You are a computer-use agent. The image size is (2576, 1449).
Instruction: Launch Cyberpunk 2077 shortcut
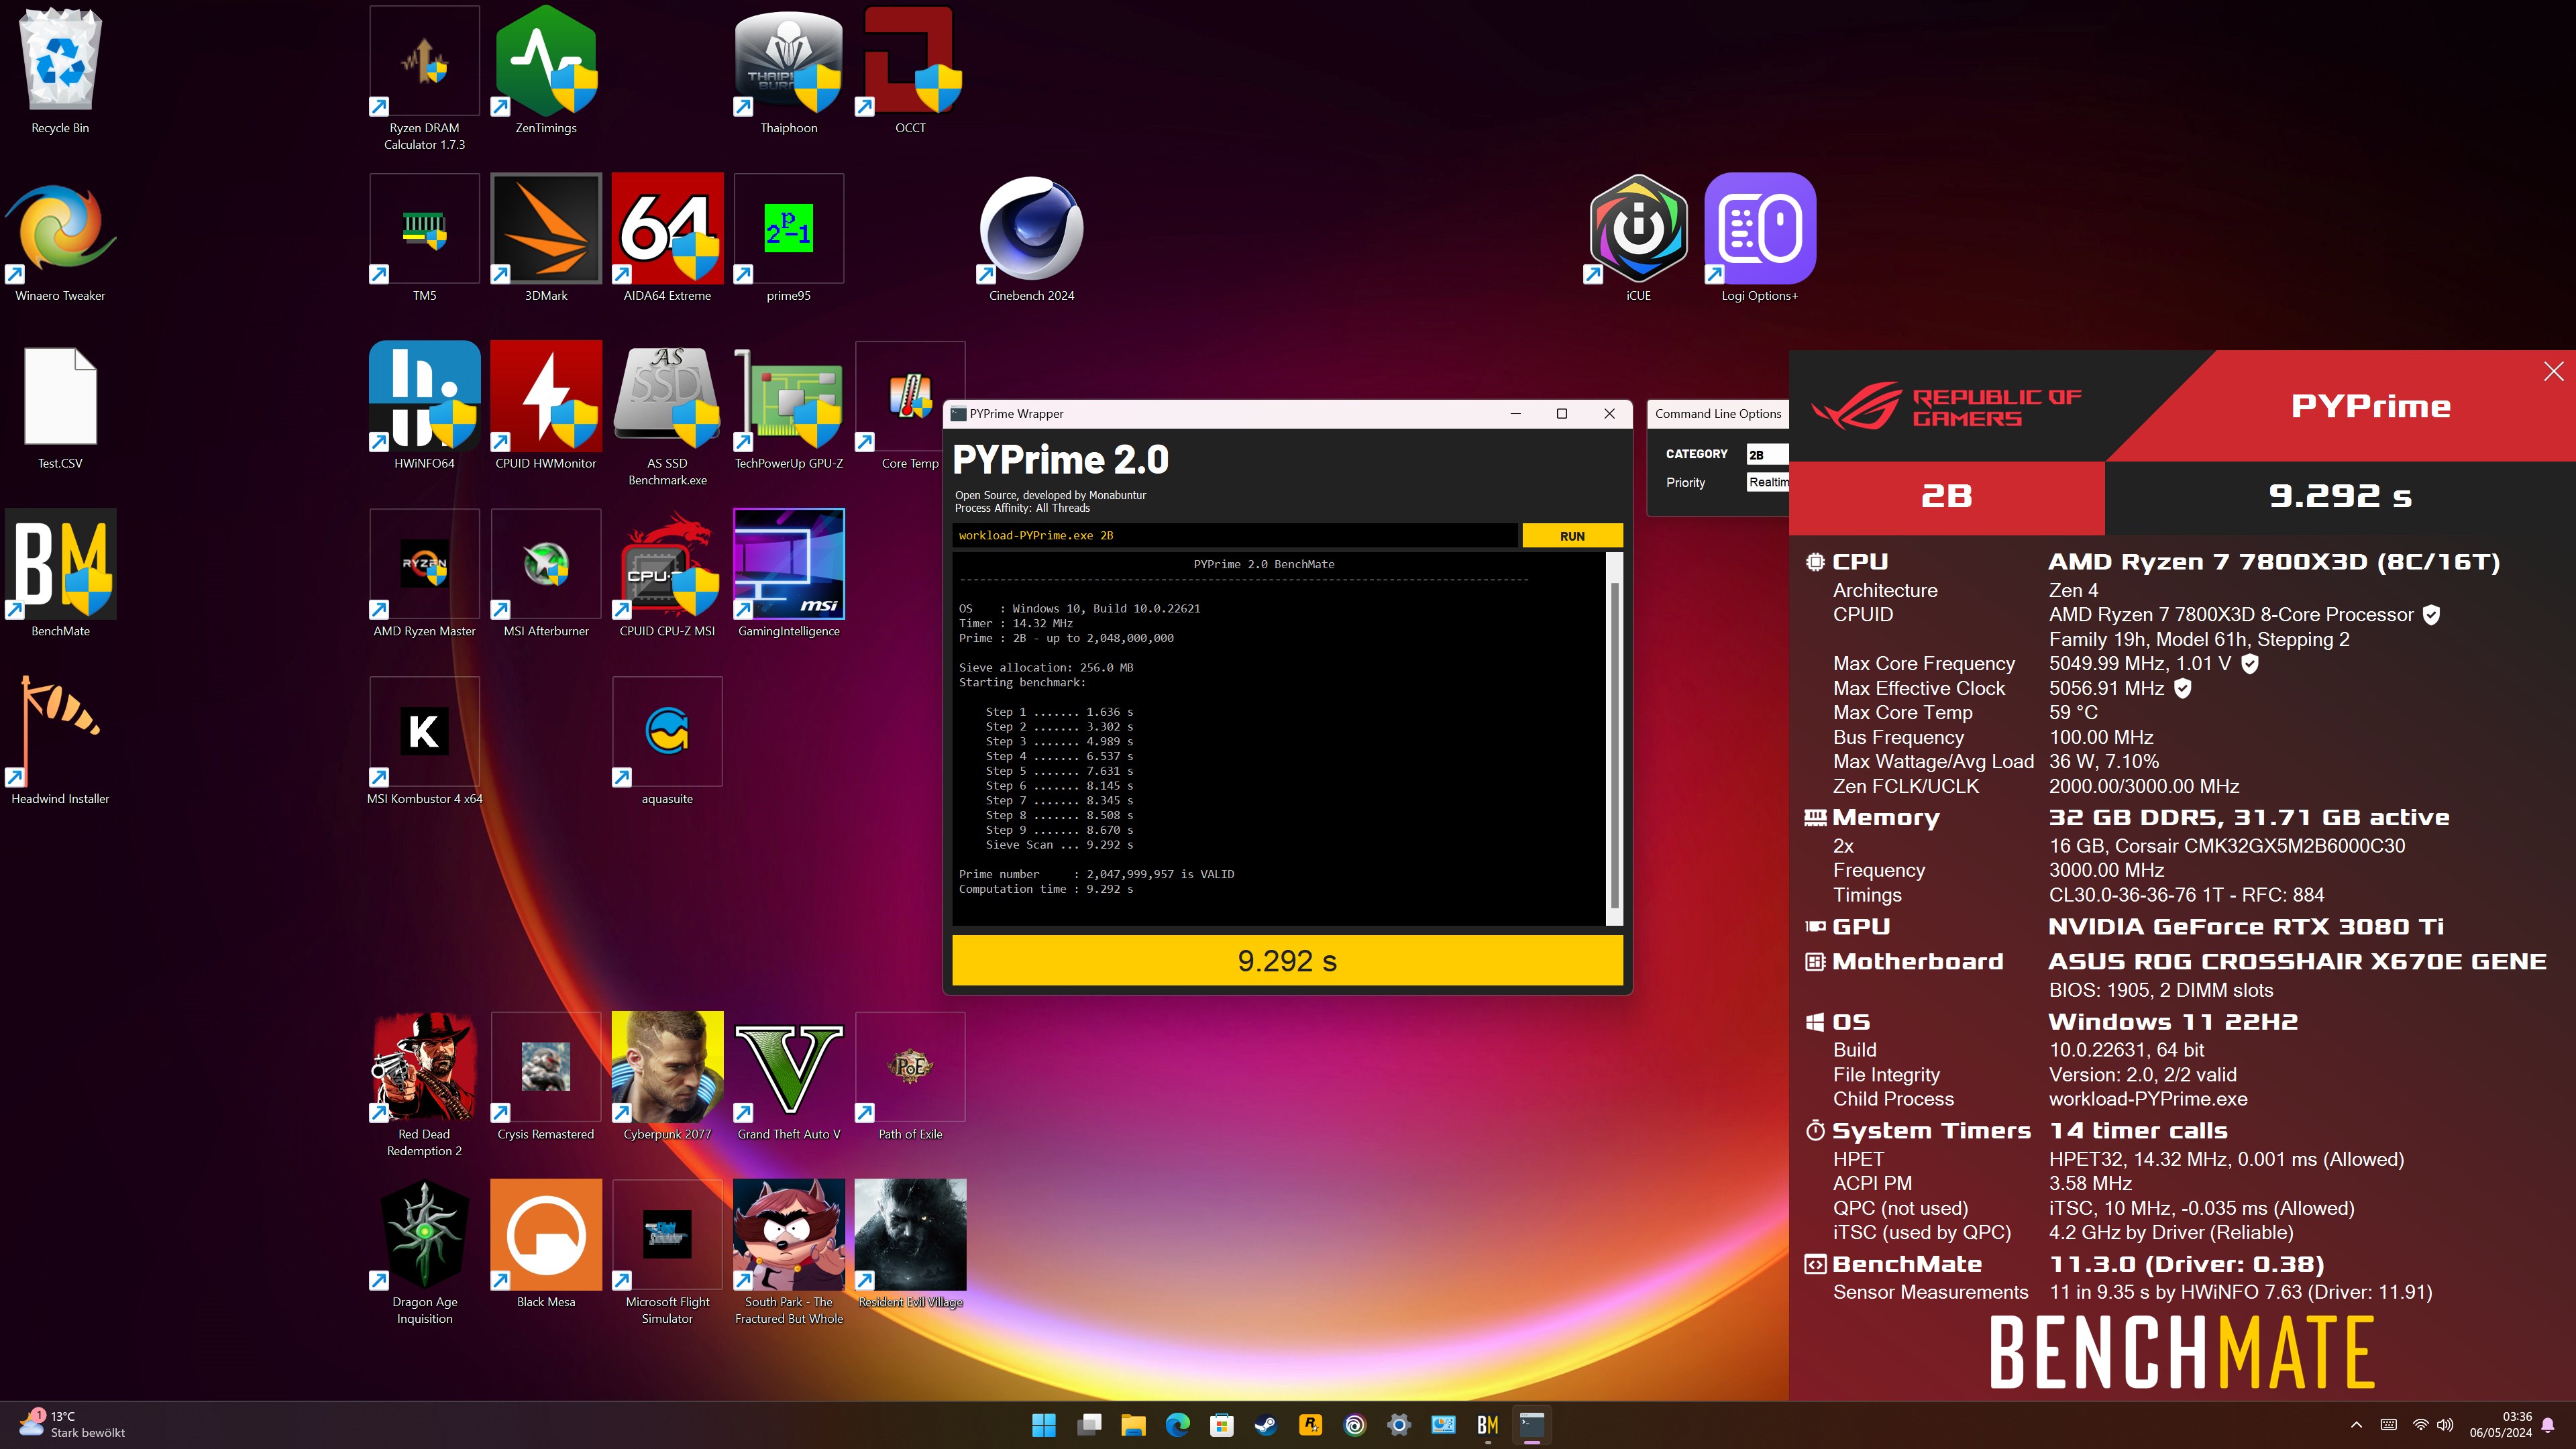coord(667,1077)
